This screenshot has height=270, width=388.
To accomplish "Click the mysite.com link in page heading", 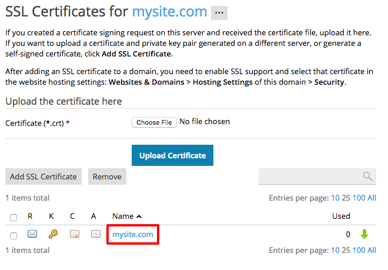I will 169,11.
